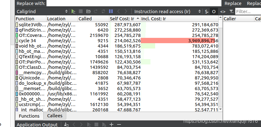Click the 783,072,410 inclusive cost cell
This screenshot has width=261, height=127.
pos(179,46)
